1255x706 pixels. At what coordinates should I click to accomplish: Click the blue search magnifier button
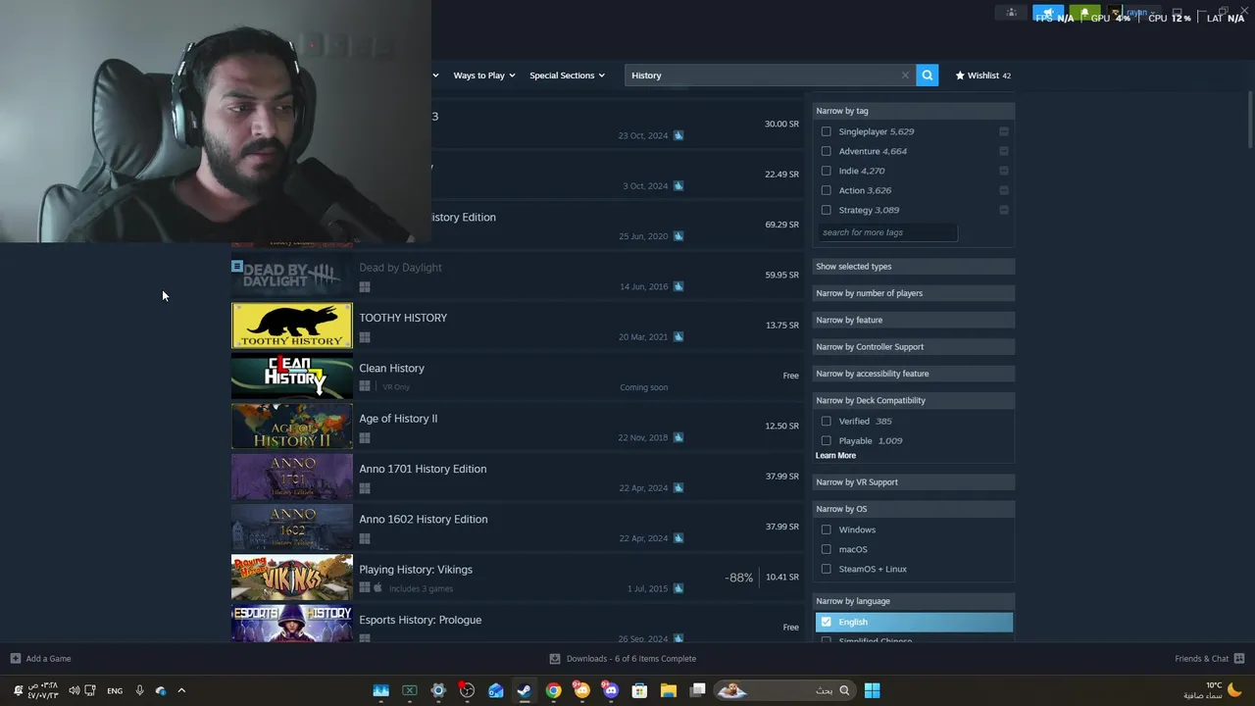[x=927, y=76]
